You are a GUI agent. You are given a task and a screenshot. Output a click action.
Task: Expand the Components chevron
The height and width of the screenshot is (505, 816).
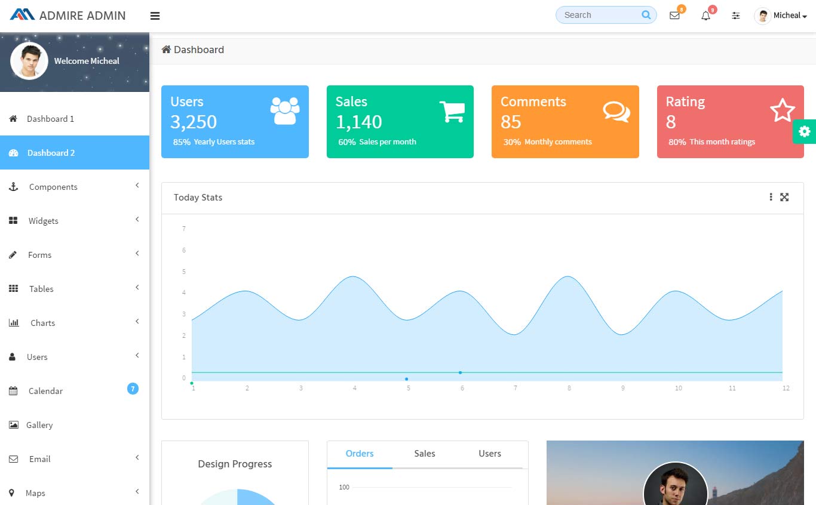pyautogui.click(x=137, y=186)
